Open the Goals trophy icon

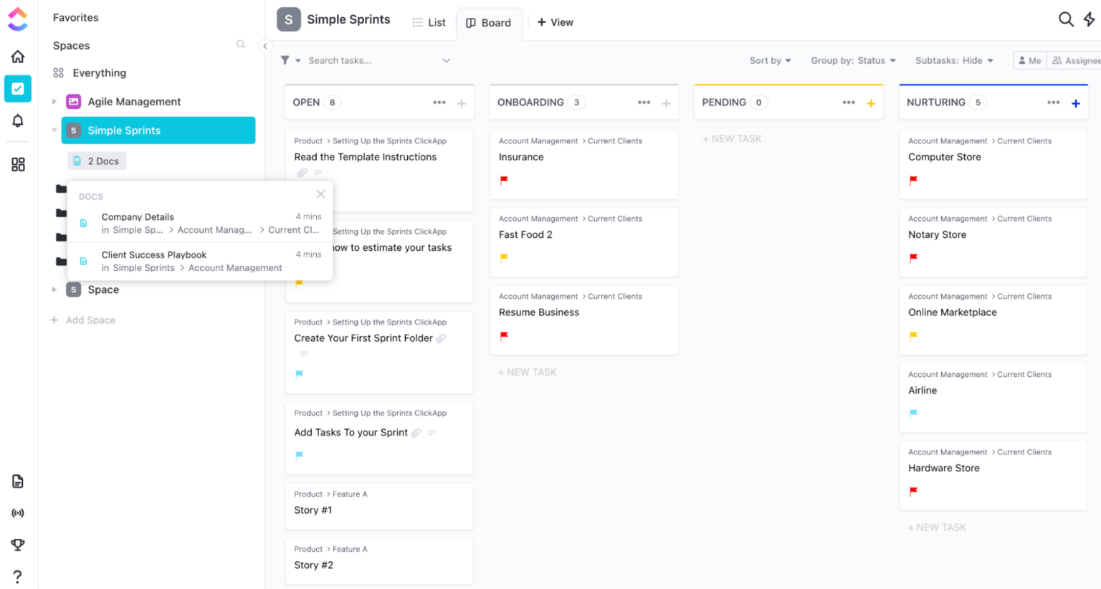click(x=17, y=545)
